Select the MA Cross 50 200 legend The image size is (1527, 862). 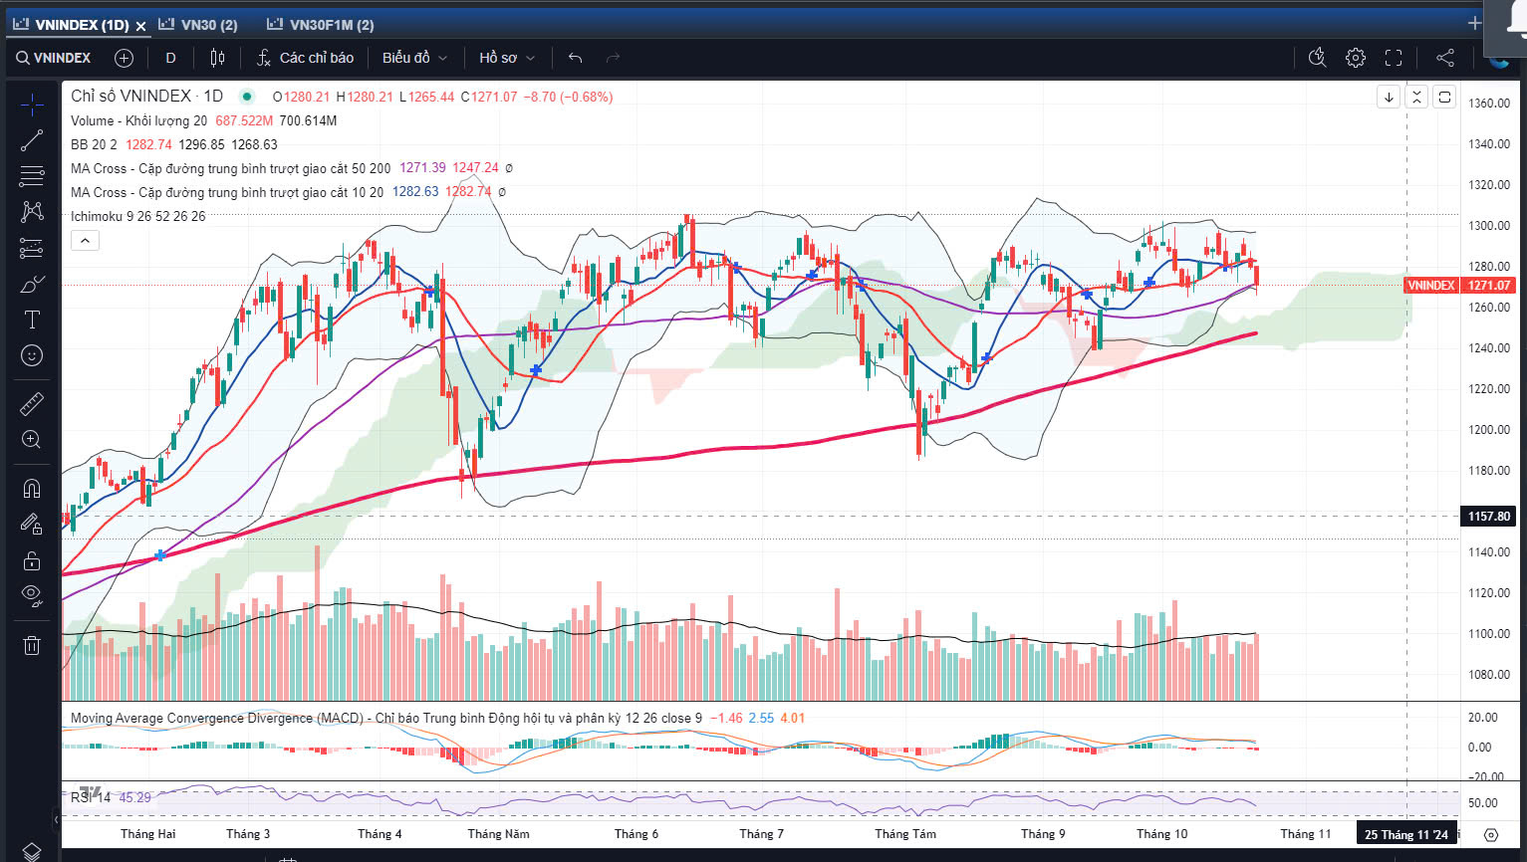coord(230,168)
